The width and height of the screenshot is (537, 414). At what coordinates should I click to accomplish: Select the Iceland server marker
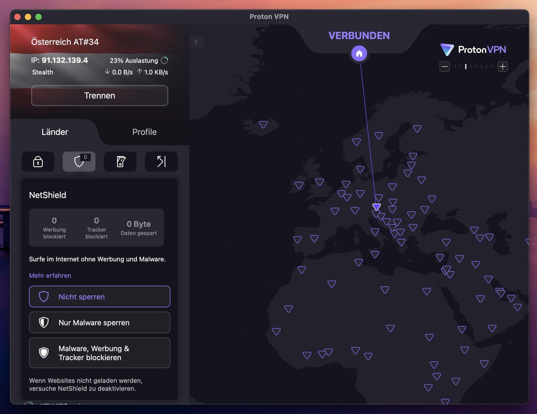[263, 124]
